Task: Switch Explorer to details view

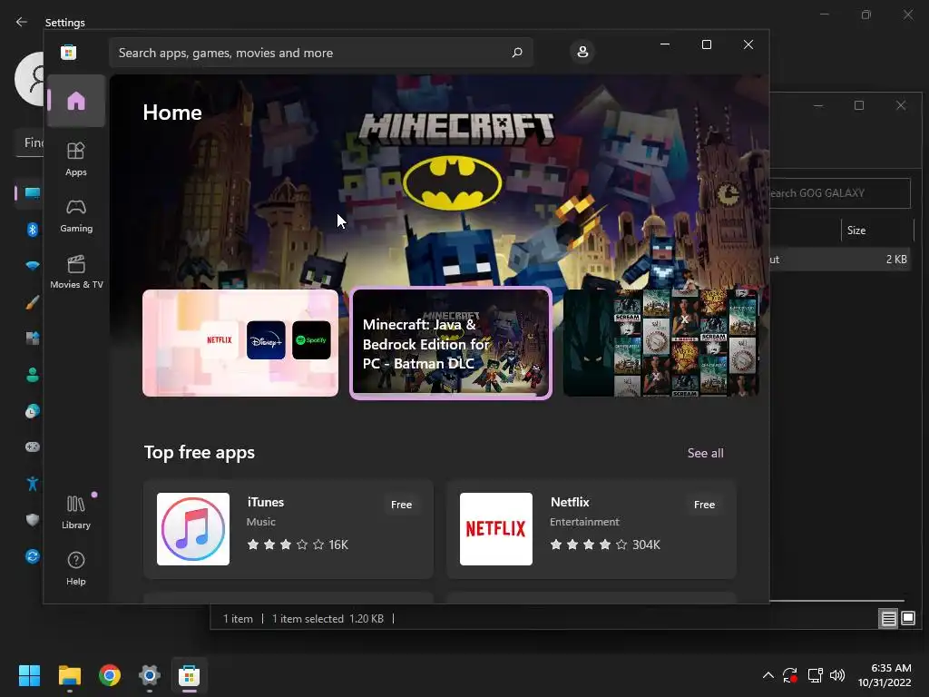Action: (889, 619)
